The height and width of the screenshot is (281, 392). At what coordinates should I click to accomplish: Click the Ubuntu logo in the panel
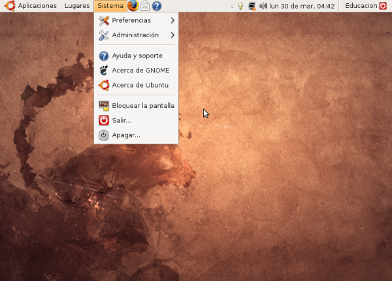click(x=9, y=6)
